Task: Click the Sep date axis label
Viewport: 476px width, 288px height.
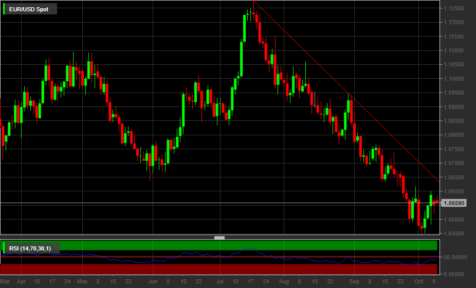Action: point(354,281)
